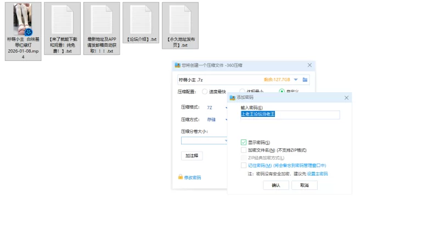
Task: Click the lock icon next to 修改密码
Action: (x=181, y=177)
